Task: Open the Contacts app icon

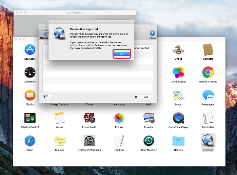Action: tap(208, 50)
